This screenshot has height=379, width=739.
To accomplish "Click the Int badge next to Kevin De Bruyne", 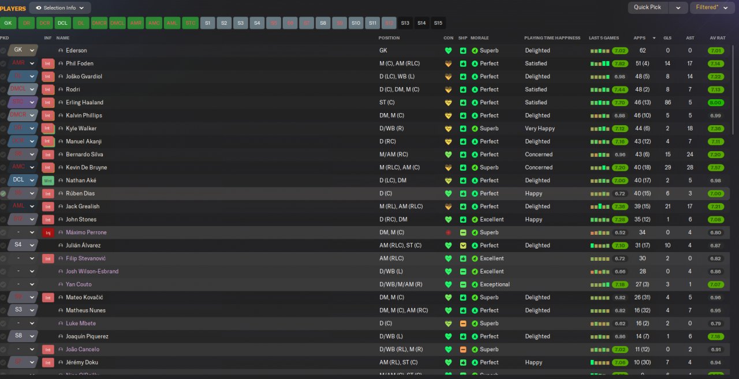I will coord(48,167).
